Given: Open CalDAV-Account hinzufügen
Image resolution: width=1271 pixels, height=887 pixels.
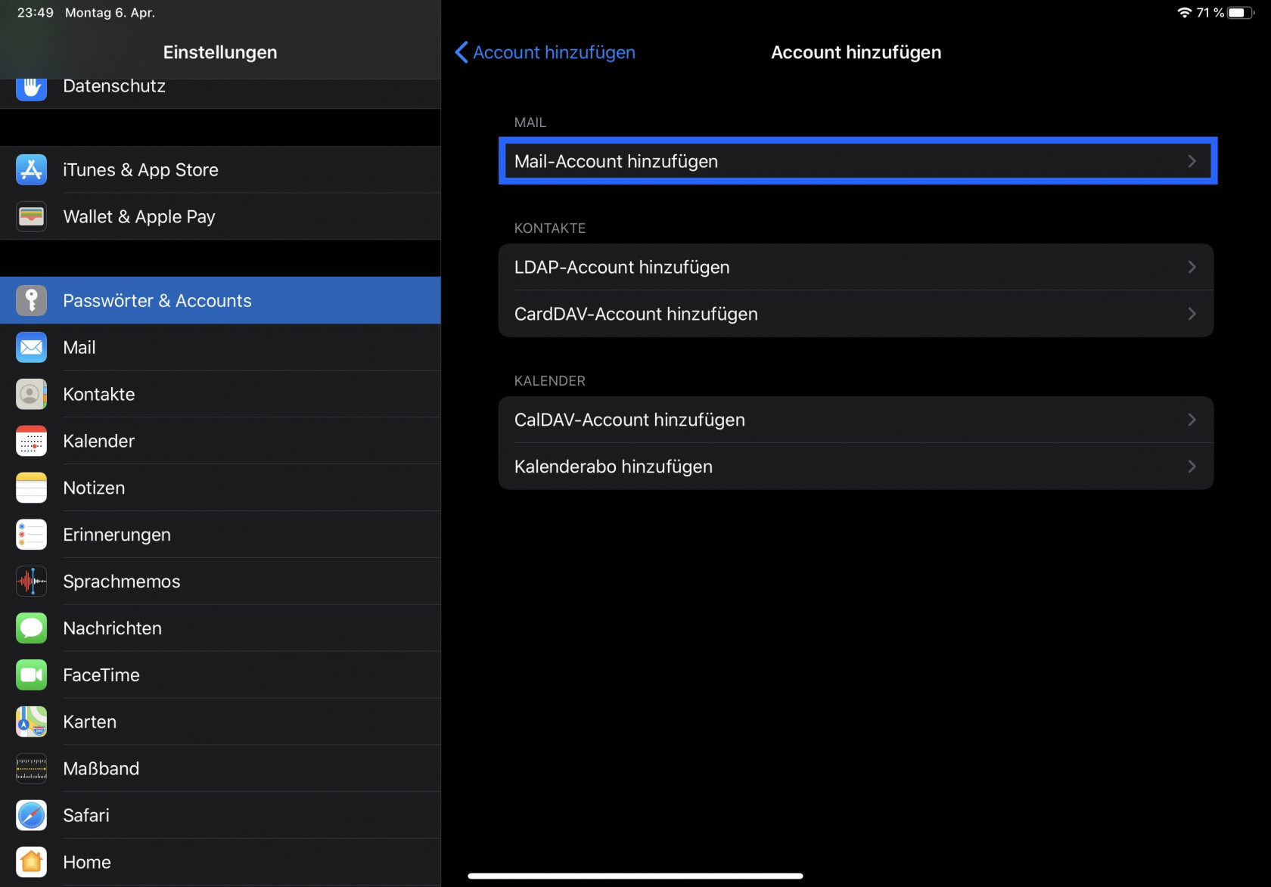Looking at the screenshot, I should click(856, 420).
